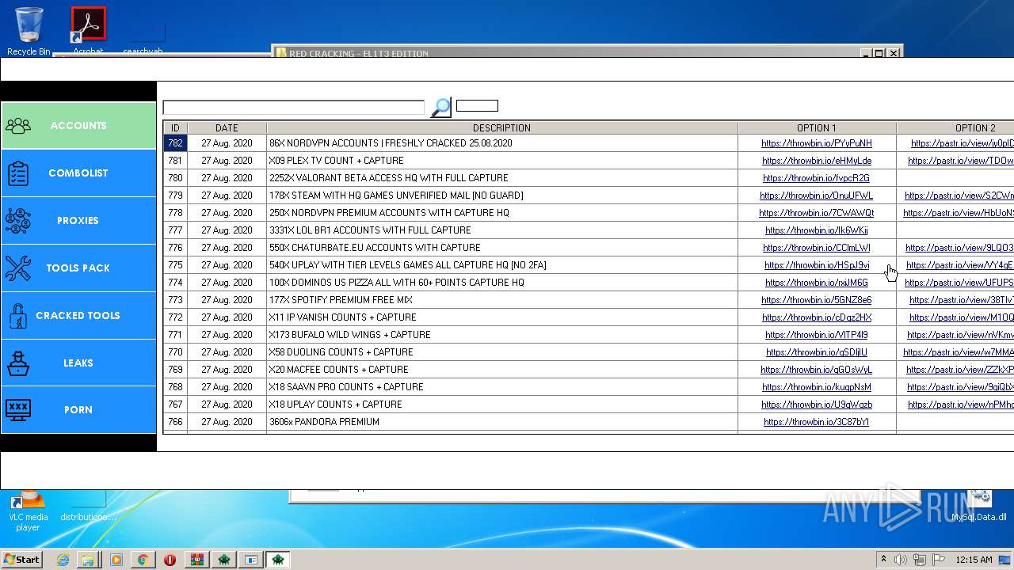The height and width of the screenshot is (570, 1014).
Task: Open Windows Media Player taskbar icon
Action: click(116, 560)
